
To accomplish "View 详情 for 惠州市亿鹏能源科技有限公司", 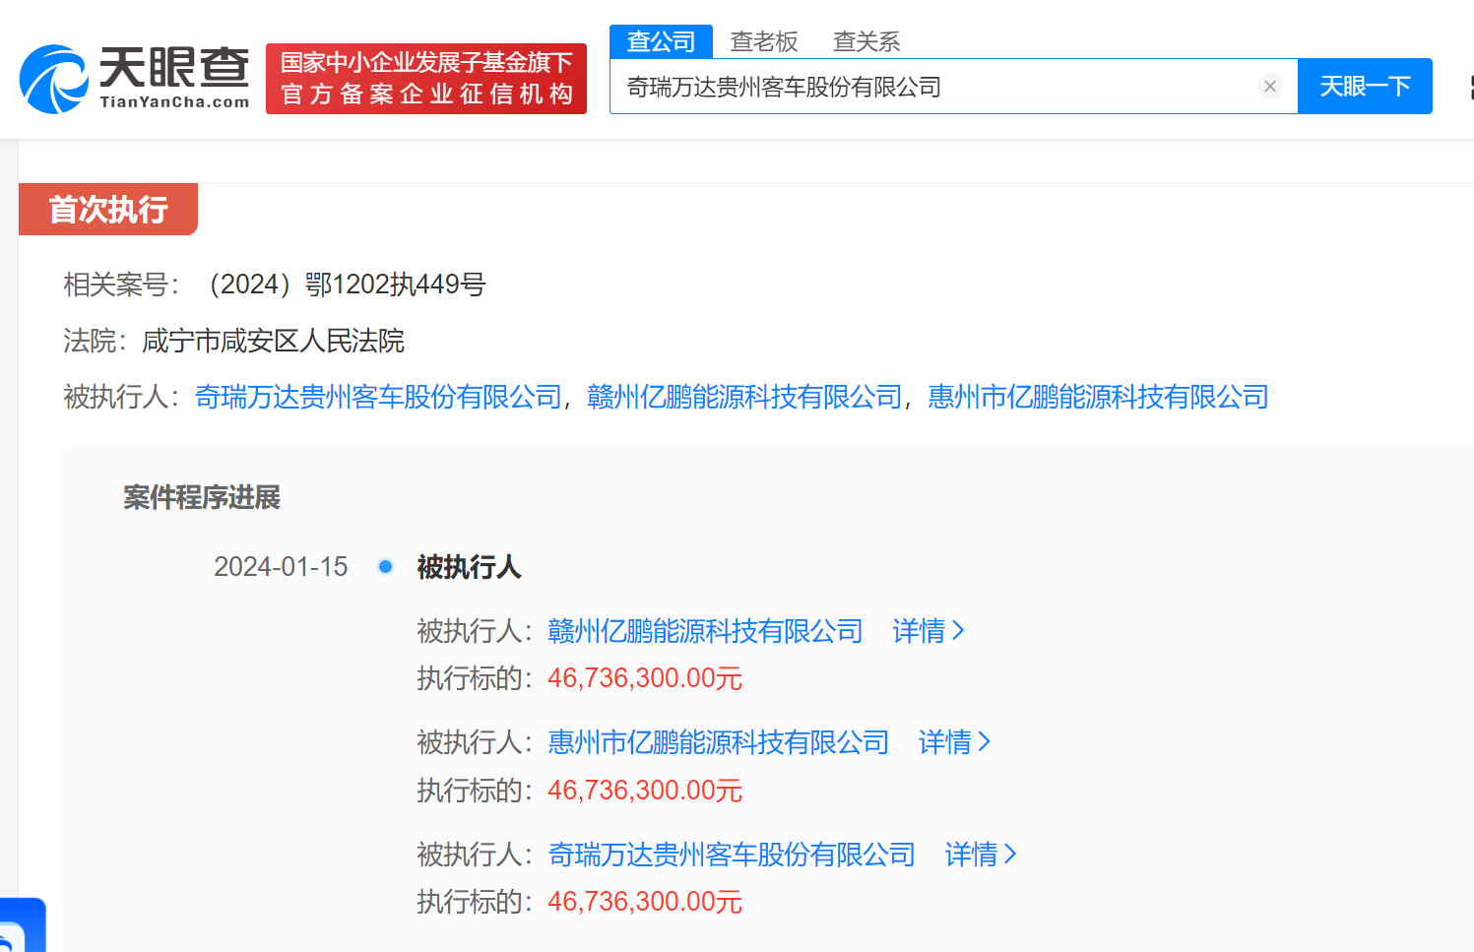I will 954,742.
